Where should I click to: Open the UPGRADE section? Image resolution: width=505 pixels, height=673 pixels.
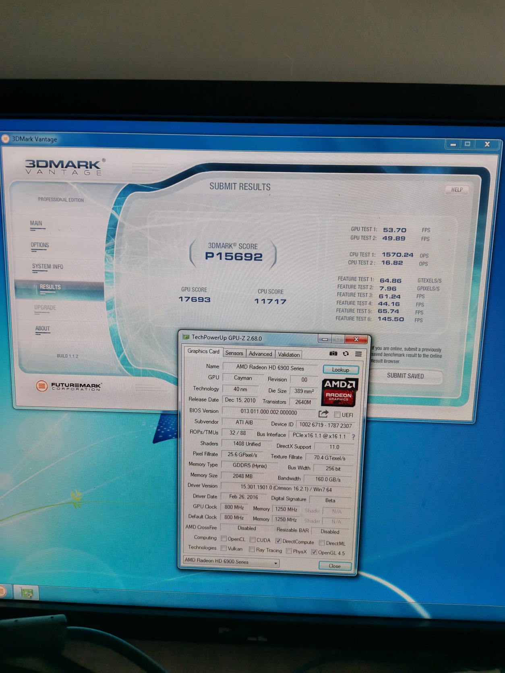45,308
